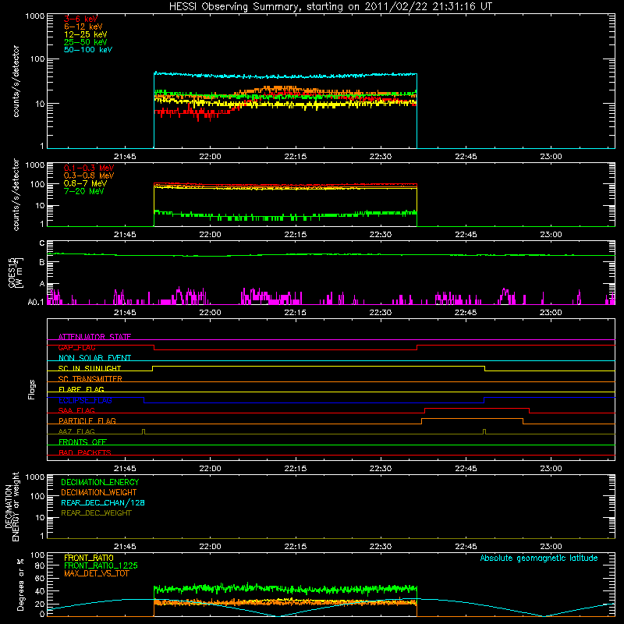Click the DECIMATION_WEIGHT legend label
624x624 pixels.
coord(99,492)
